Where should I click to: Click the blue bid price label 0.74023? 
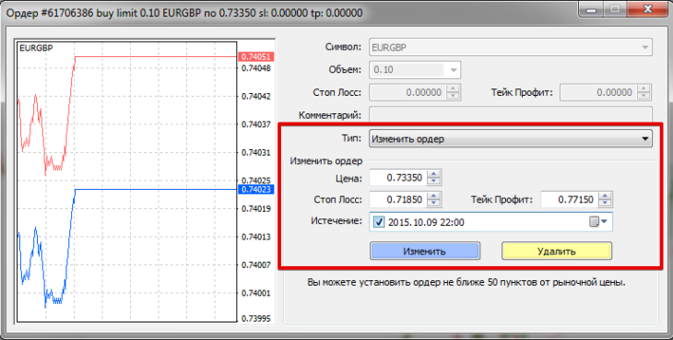255,190
